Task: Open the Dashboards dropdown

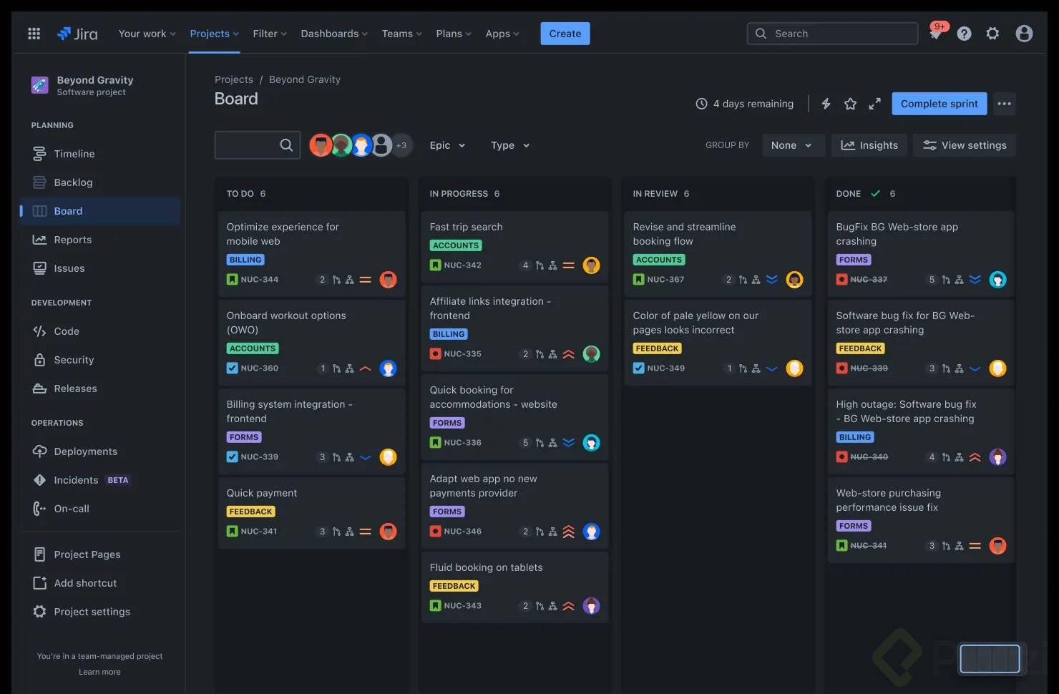Action: pos(334,34)
